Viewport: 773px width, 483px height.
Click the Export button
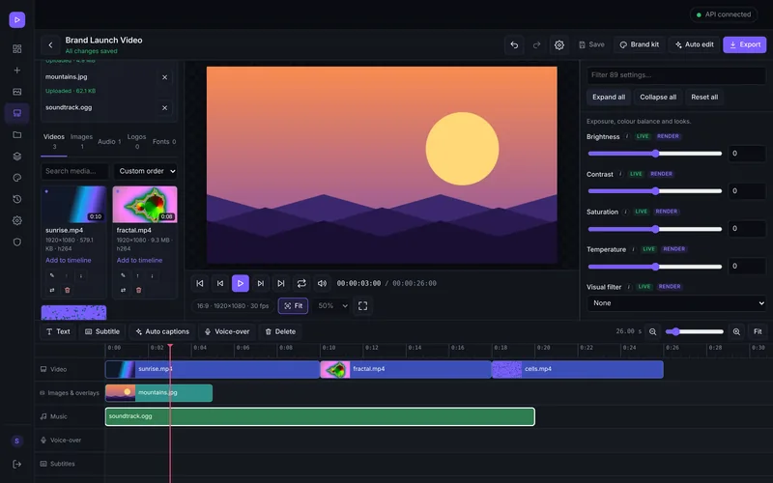[744, 44]
